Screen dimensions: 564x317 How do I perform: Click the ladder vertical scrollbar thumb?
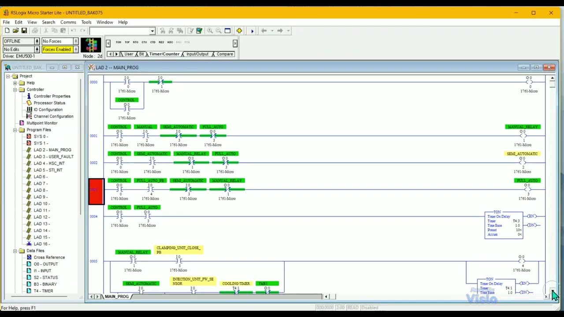553,85
